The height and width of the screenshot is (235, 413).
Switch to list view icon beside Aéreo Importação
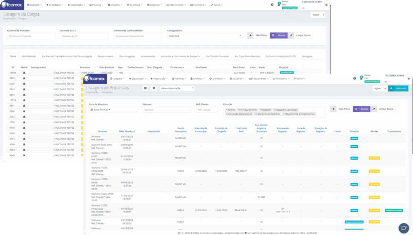point(146,88)
